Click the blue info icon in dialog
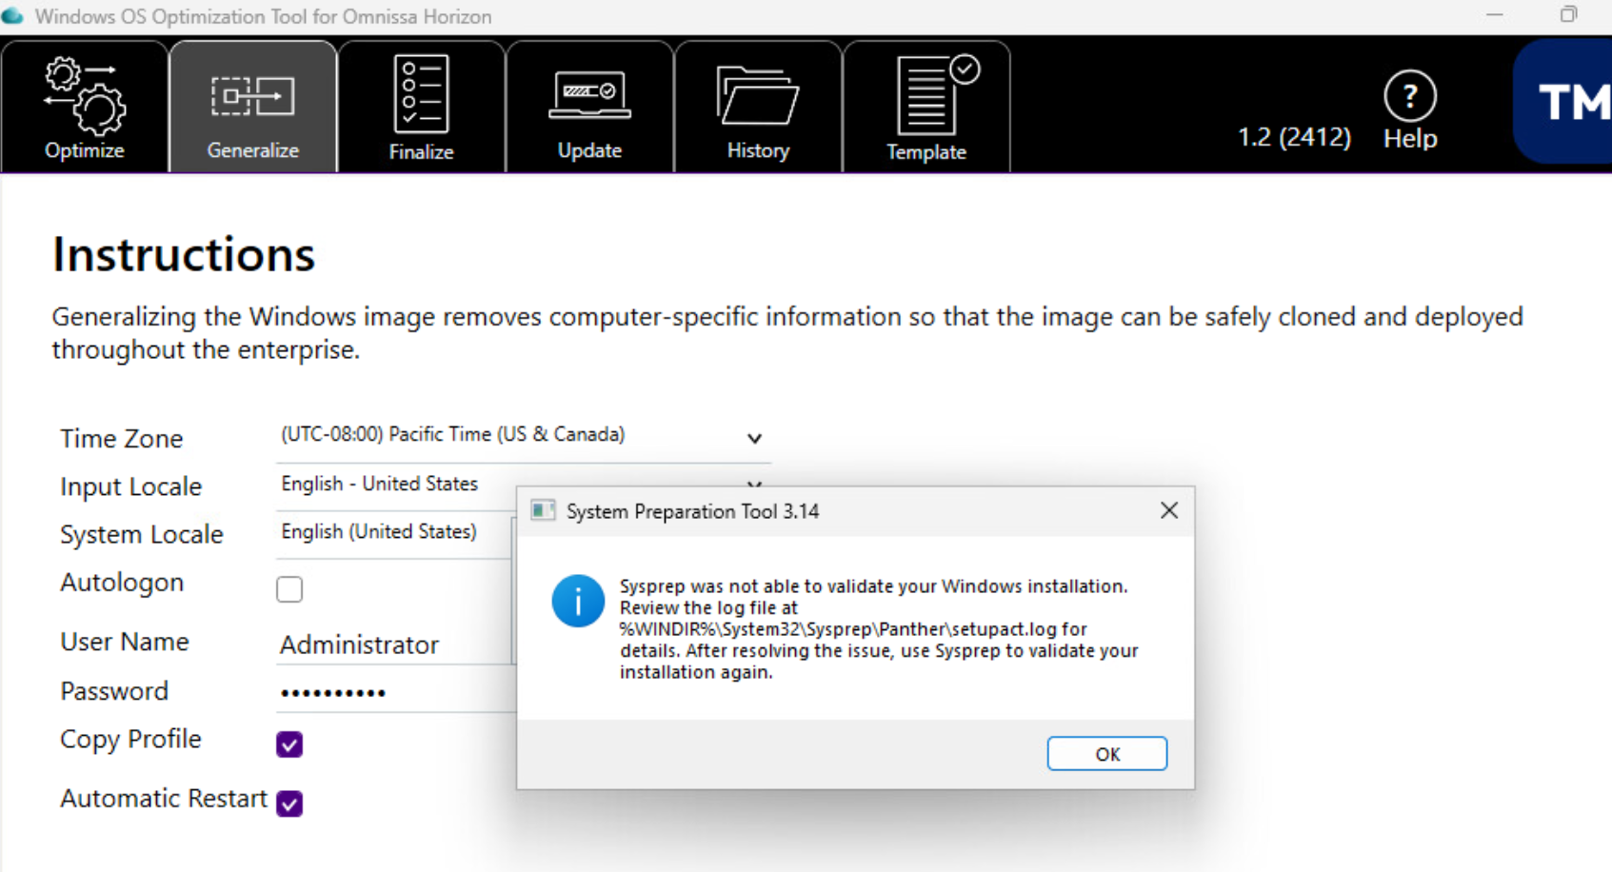Viewport: 1612px width, 872px height. (x=578, y=601)
